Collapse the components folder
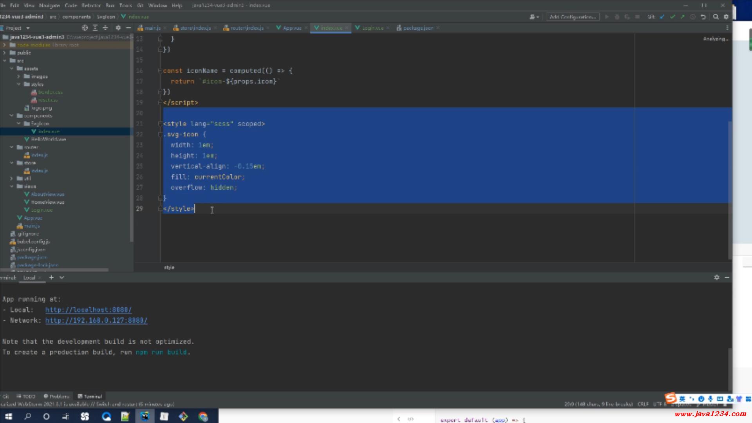The width and height of the screenshot is (752, 423). pos(12,116)
